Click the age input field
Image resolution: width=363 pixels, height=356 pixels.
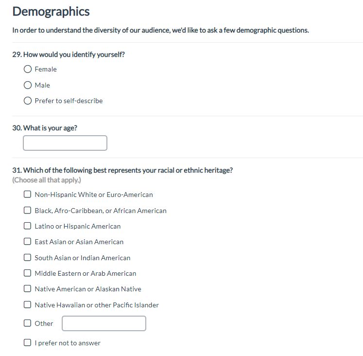point(65,143)
